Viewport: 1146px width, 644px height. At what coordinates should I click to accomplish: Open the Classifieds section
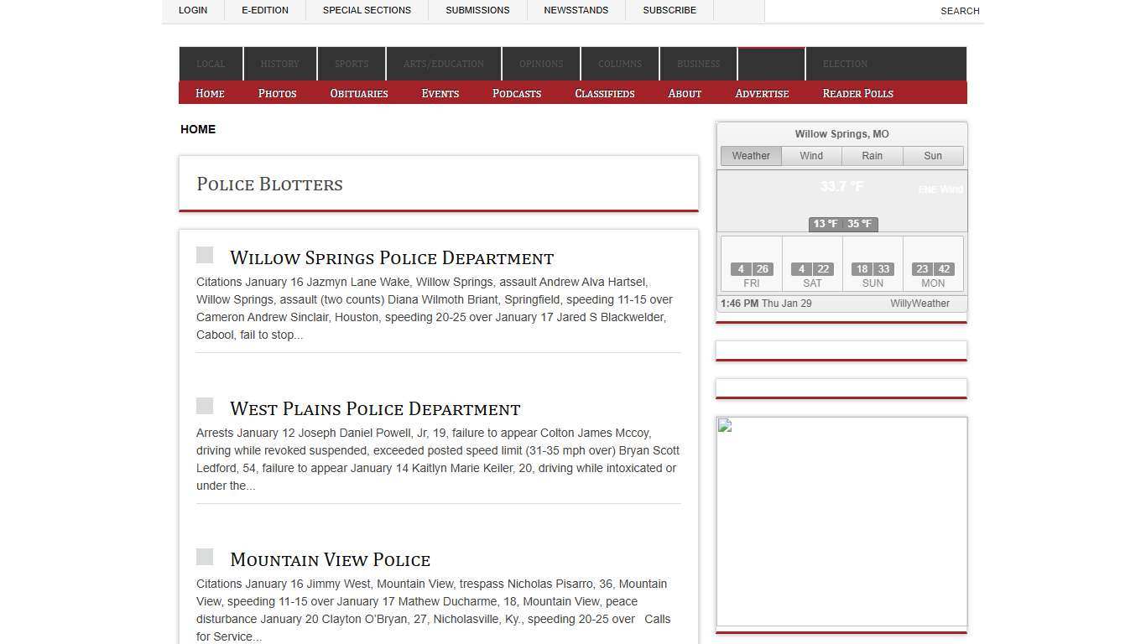pyautogui.click(x=604, y=93)
